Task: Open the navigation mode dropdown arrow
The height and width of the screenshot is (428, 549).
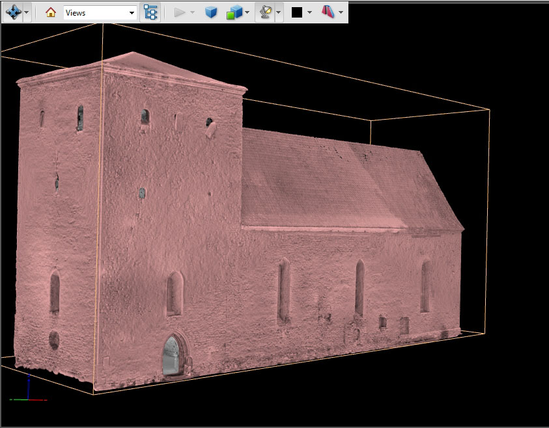Action: (26, 12)
